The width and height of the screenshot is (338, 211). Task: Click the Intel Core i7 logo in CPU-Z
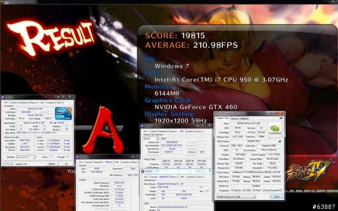point(63,114)
